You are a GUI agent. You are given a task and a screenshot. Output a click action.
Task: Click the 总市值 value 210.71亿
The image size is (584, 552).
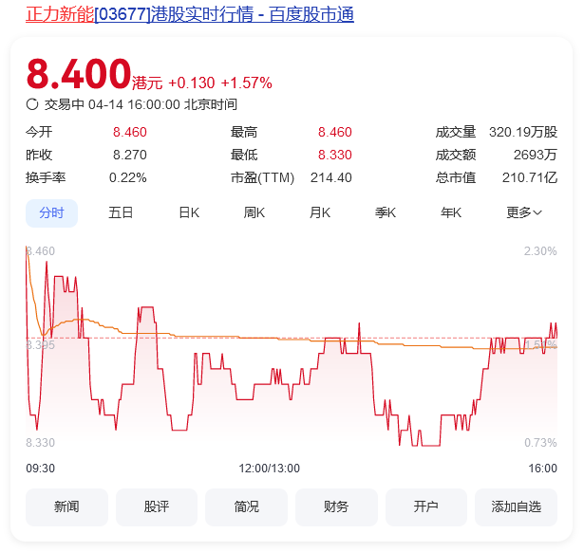[530, 177]
